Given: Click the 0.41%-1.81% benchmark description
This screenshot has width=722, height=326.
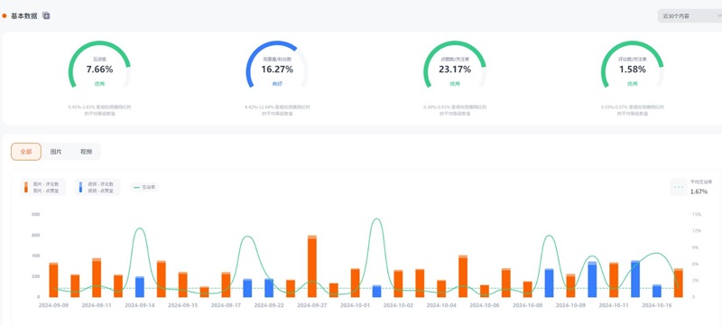Looking at the screenshot, I should (99, 110).
